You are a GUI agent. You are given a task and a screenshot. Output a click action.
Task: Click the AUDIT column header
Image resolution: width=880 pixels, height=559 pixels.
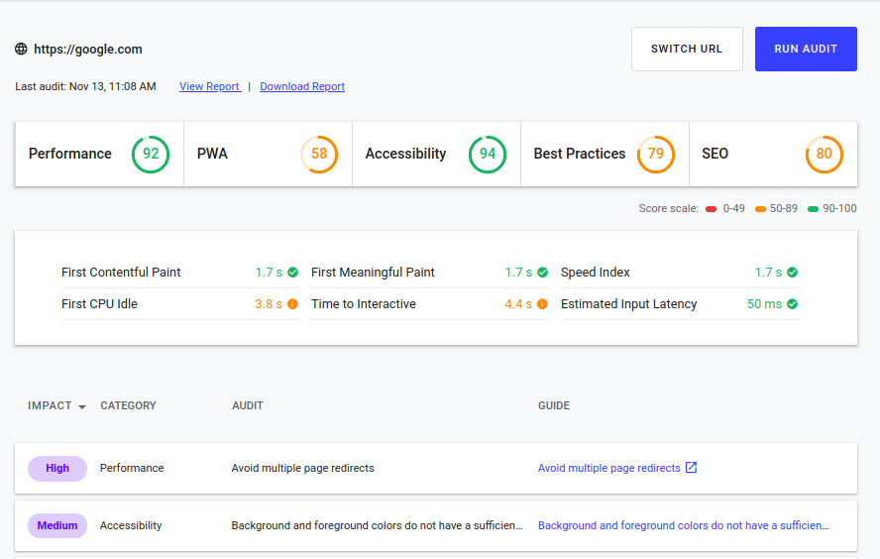click(x=247, y=405)
